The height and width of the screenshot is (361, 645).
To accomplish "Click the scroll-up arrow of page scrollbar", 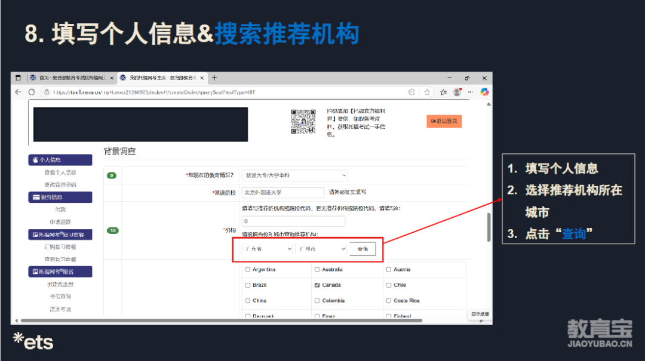I will tap(489, 104).
